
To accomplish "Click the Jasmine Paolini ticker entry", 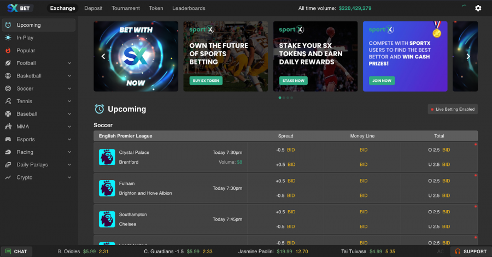I will 273,252.
